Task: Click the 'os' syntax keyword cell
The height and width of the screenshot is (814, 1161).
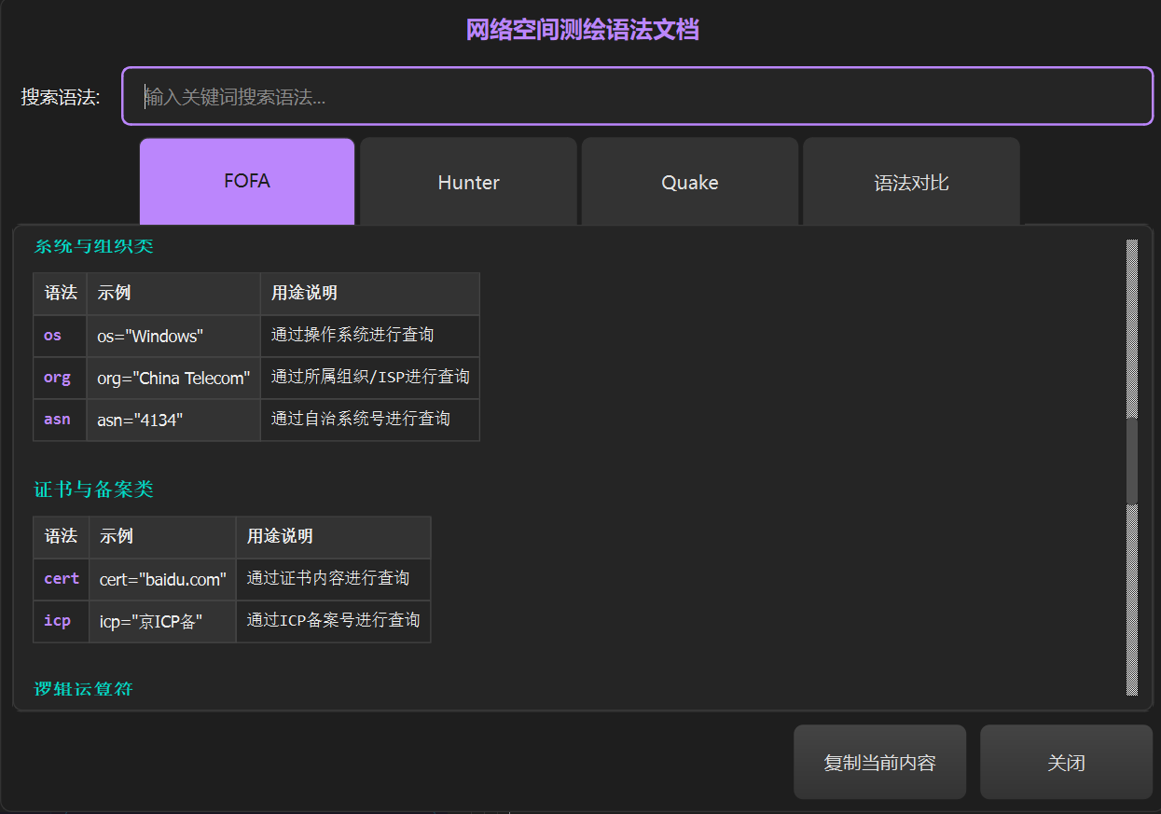Action: 53,336
